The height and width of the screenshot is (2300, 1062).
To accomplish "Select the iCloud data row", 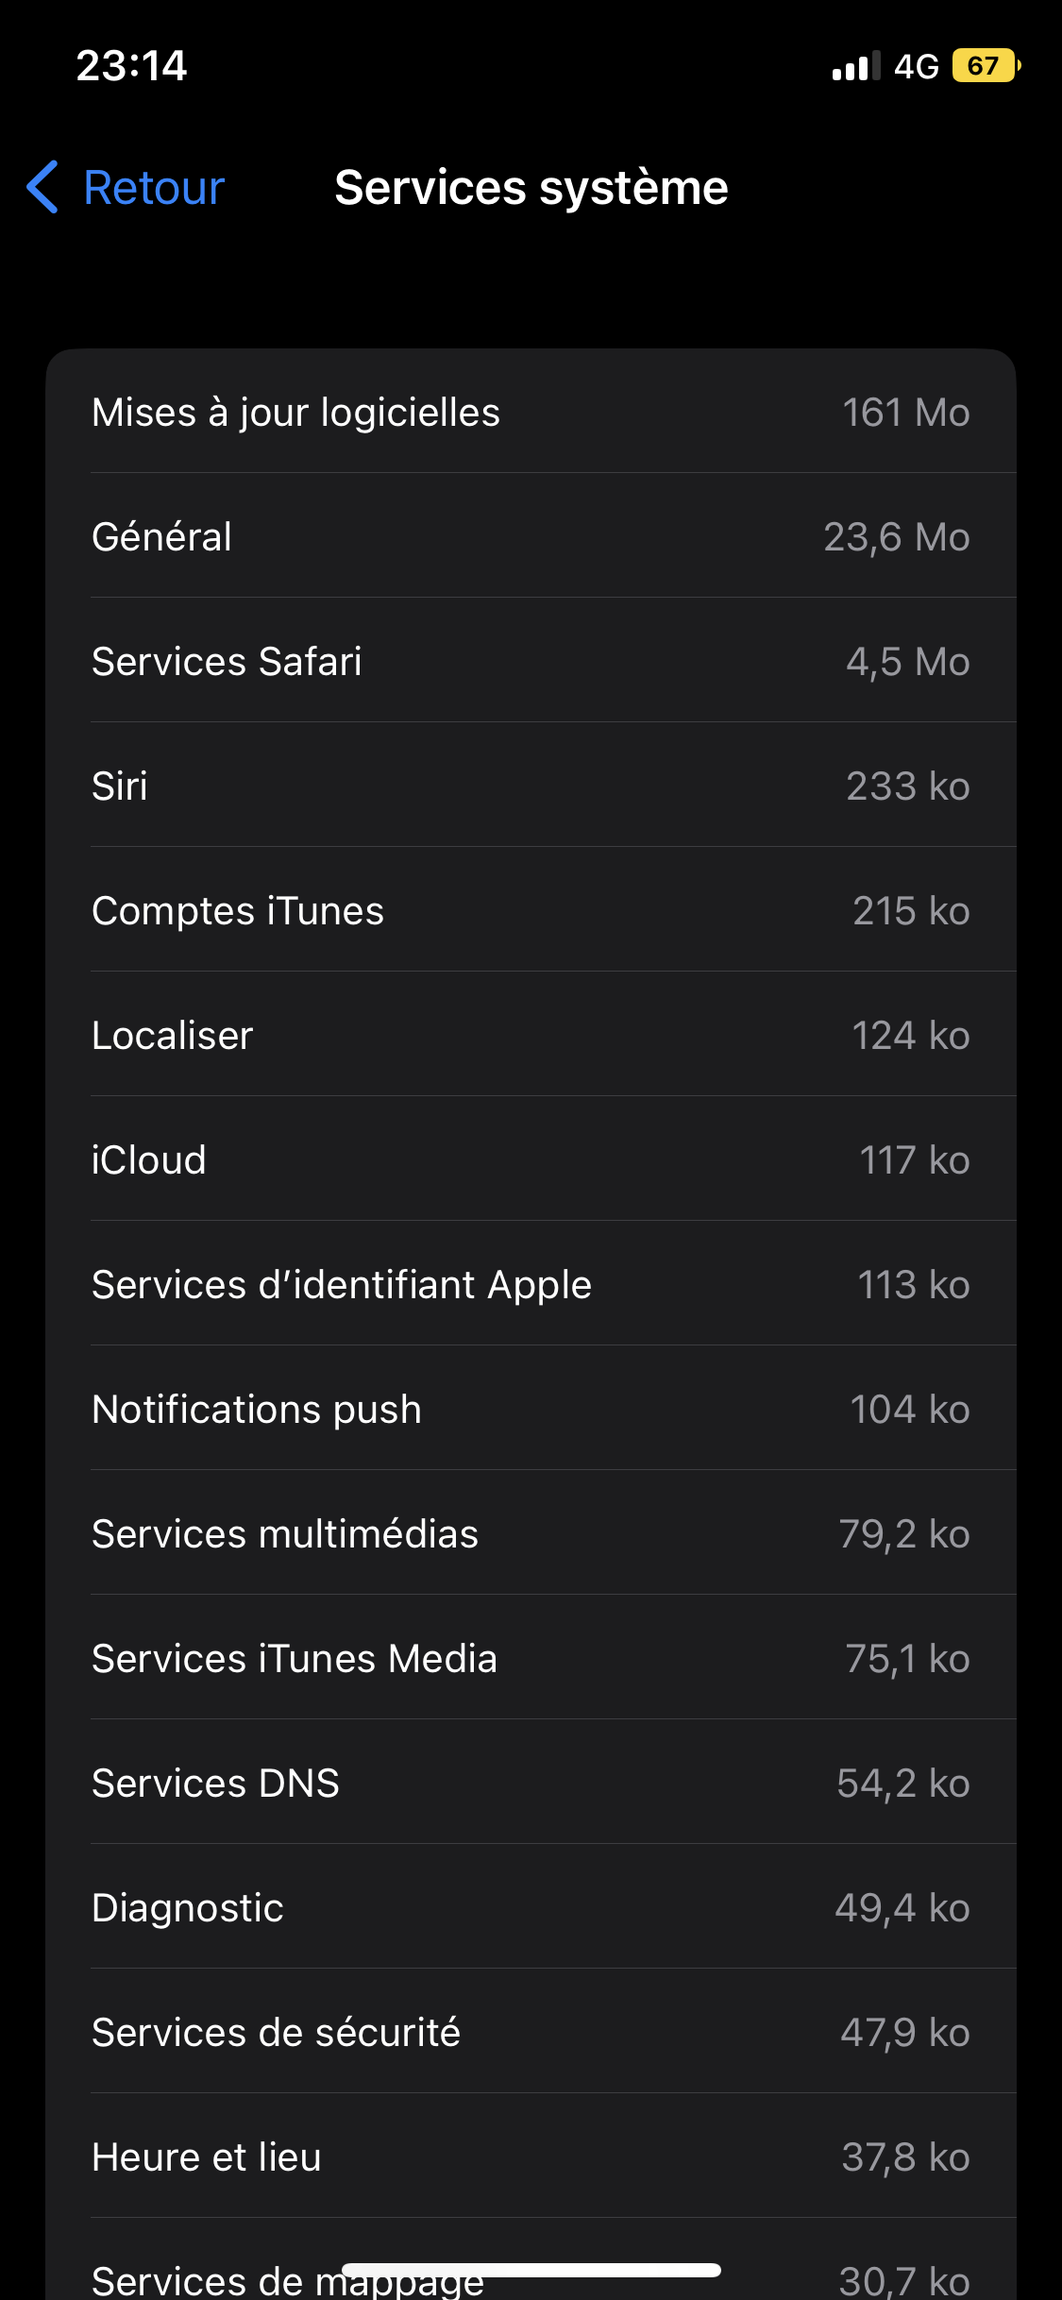I will [x=531, y=1160].
